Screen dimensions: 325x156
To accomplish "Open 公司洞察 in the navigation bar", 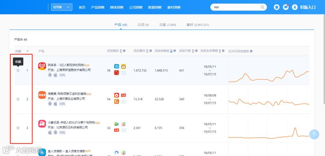I will [x=136, y=7].
